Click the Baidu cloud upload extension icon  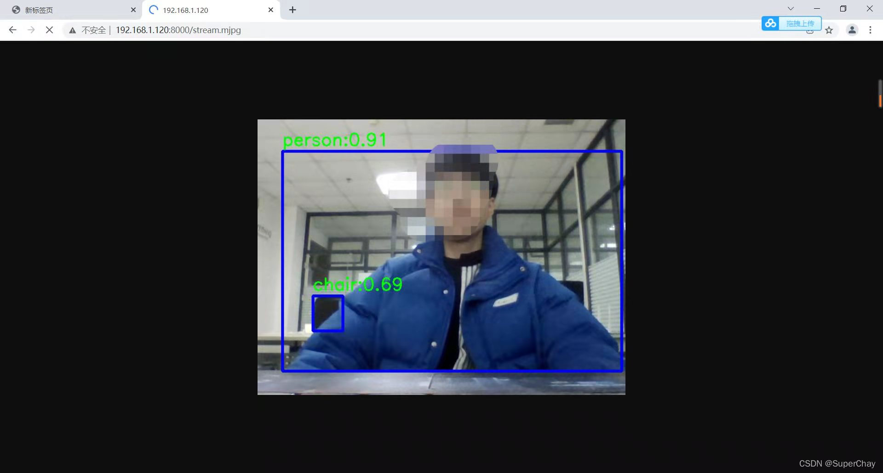click(x=771, y=23)
